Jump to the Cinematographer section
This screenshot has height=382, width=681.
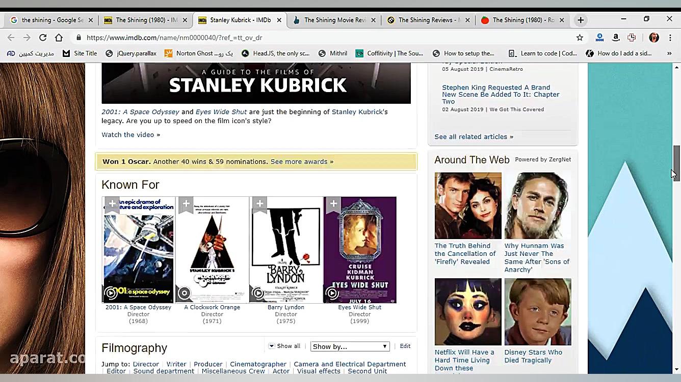click(x=258, y=364)
